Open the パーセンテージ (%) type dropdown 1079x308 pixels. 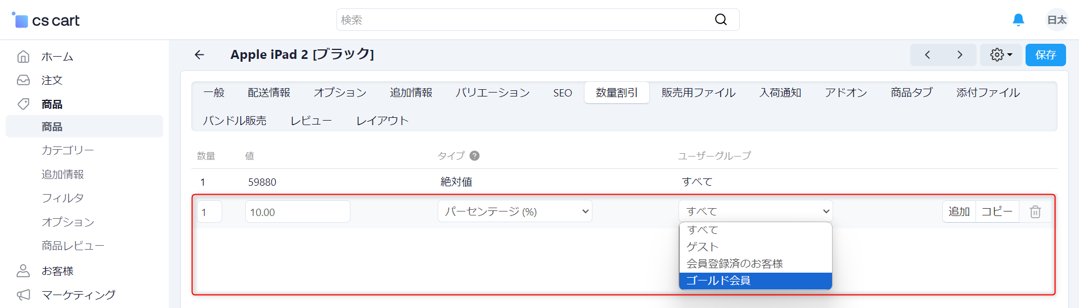coord(515,212)
